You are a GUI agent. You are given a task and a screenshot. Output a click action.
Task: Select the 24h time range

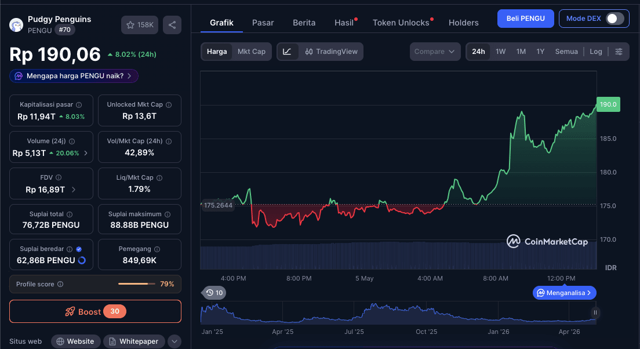click(478, 52)
